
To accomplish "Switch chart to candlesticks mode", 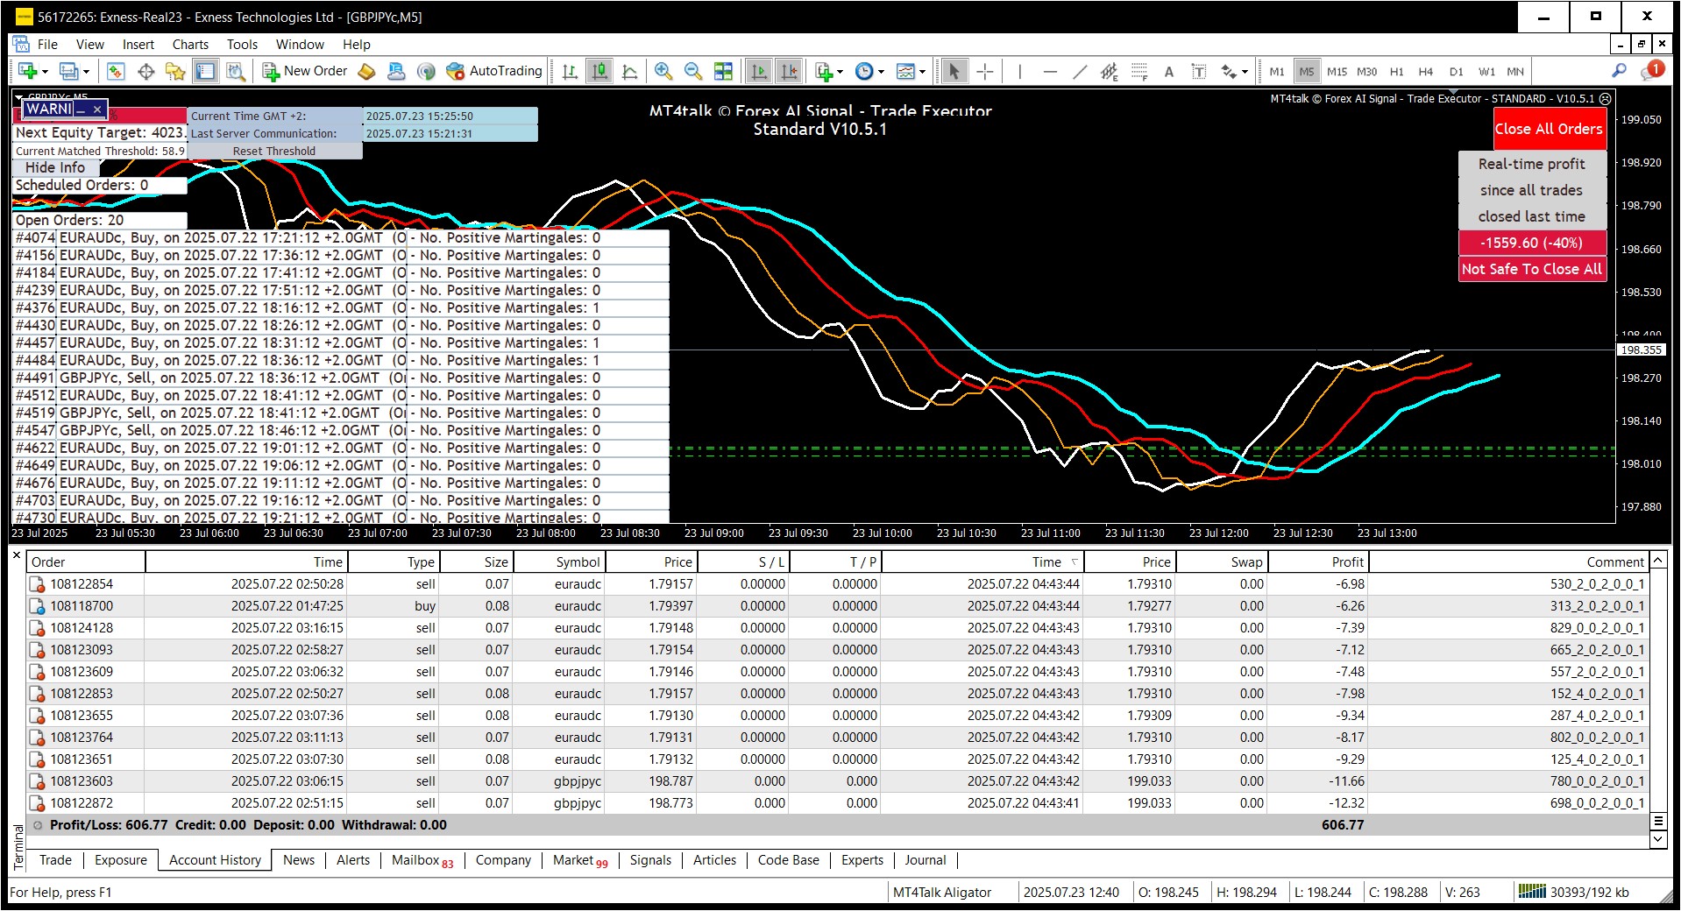I will (x=599, y=72).
